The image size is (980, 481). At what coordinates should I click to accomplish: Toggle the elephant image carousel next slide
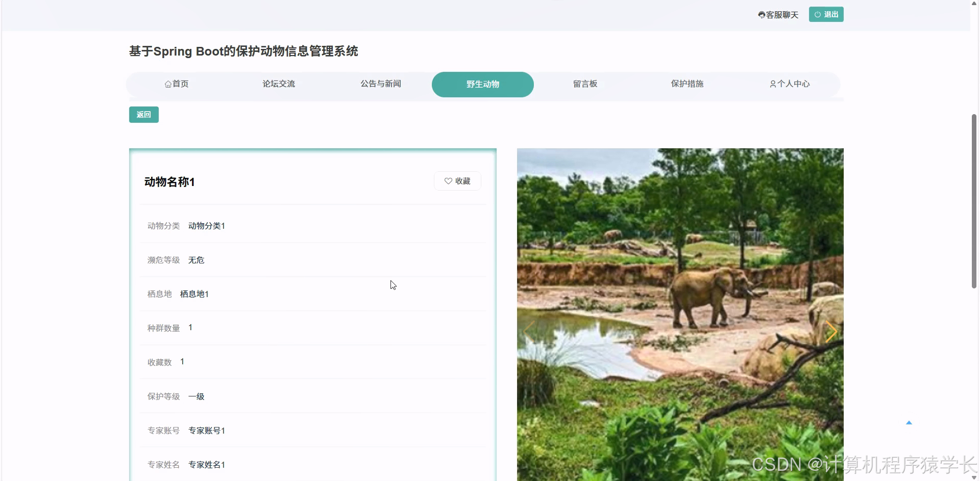(832, 331)
